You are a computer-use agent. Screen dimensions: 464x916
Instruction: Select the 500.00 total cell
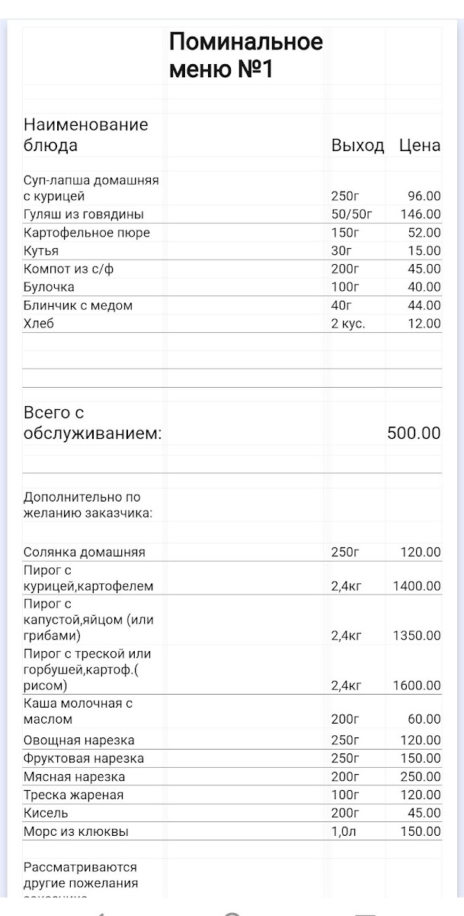click(x=414, y=433)
